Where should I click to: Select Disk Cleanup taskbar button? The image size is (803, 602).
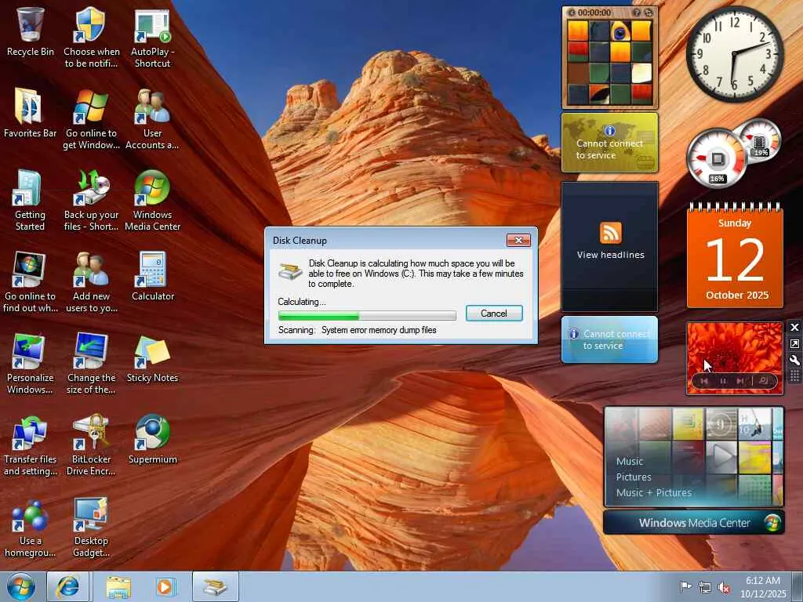point(216,586)
